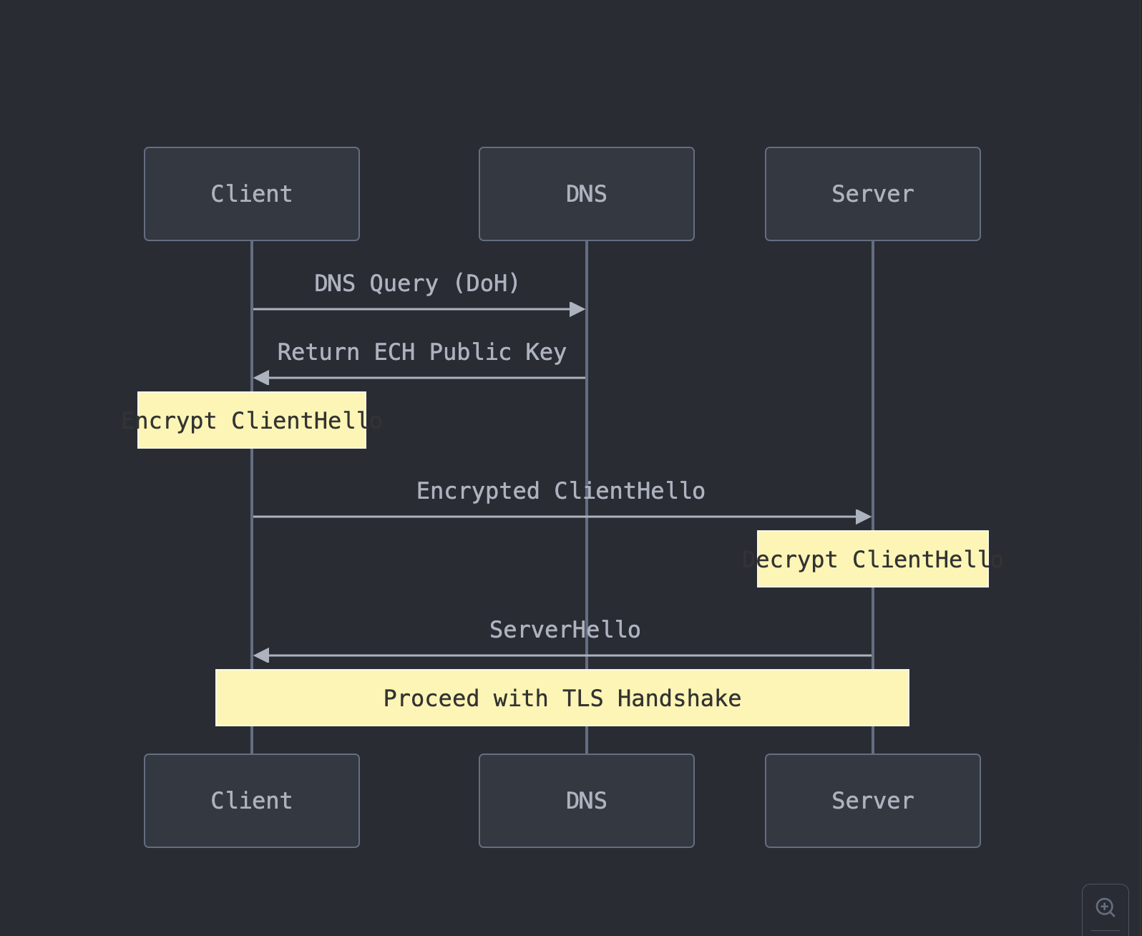Screen dimensions: 1142x936
Task: Click the 'Proceed with TLS Handshake' note
Action: pyautogui.click(x=562, y=698)
